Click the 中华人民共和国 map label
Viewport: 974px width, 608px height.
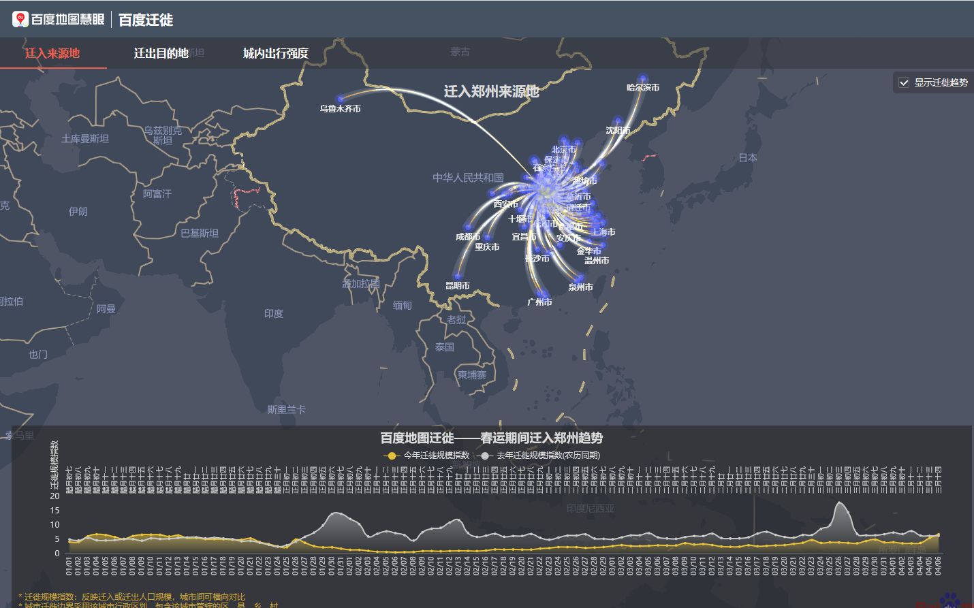click(469, 177)
